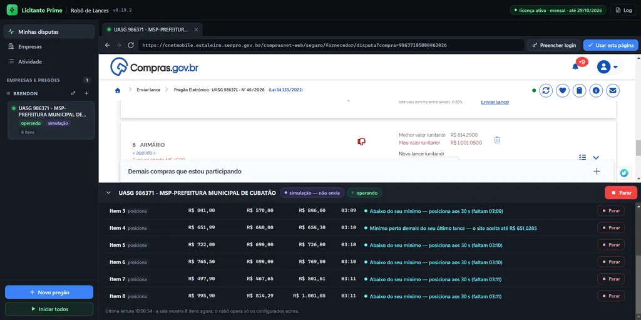Go forward in embedded browser
The image size is (641, 320).
[x=119, y=45]
